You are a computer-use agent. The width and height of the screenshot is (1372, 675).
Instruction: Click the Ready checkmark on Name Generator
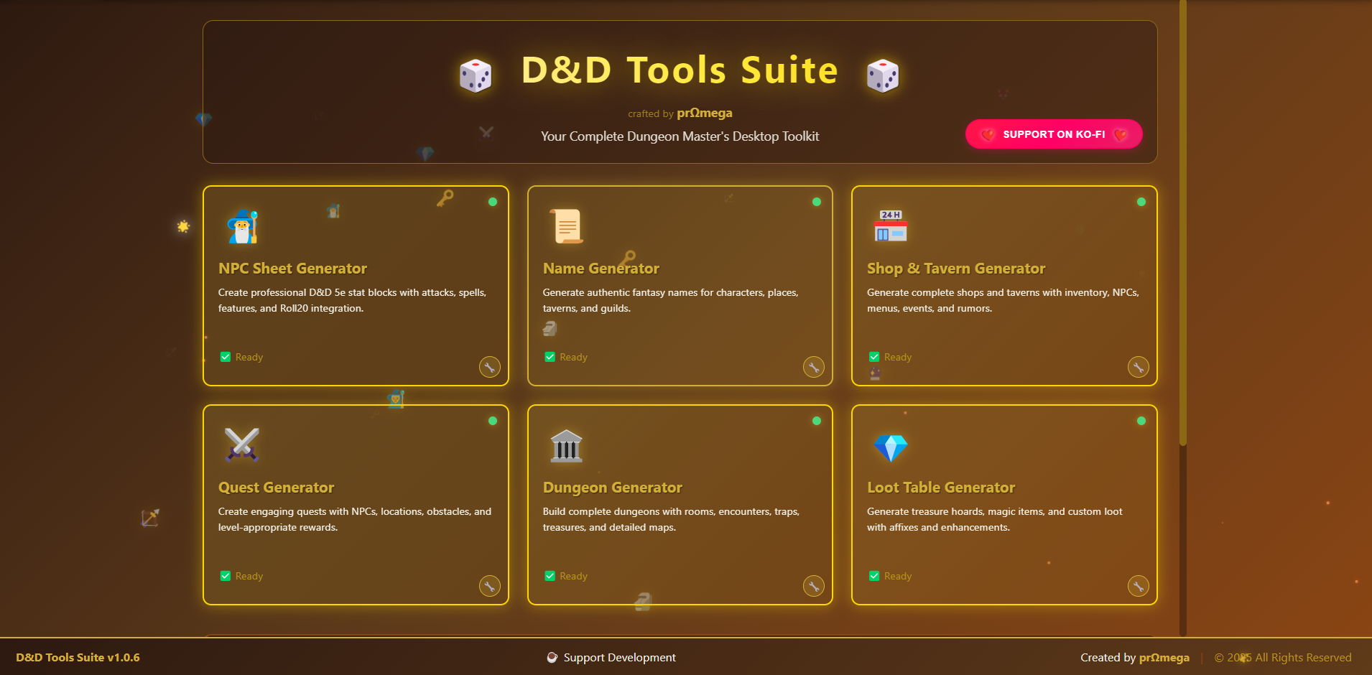click(x=550, y=357)
